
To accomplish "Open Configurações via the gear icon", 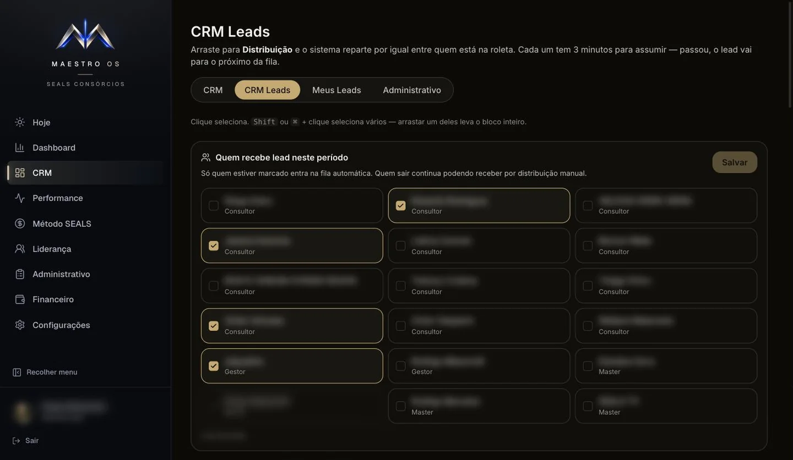I will coord(20,325).
